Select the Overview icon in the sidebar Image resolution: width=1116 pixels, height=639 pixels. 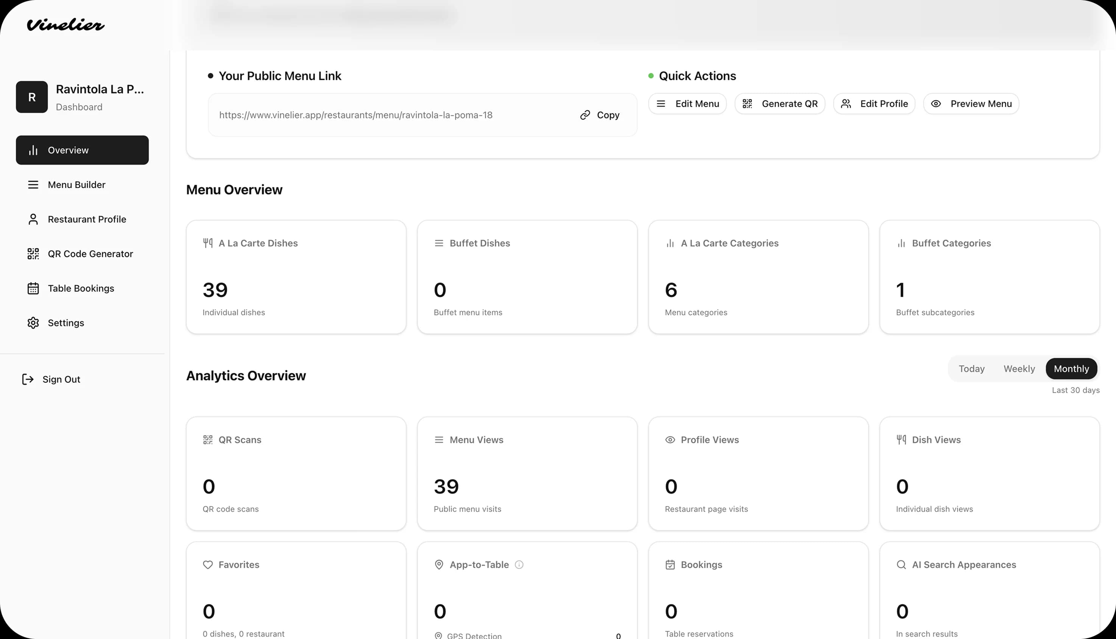click(33, 150)
